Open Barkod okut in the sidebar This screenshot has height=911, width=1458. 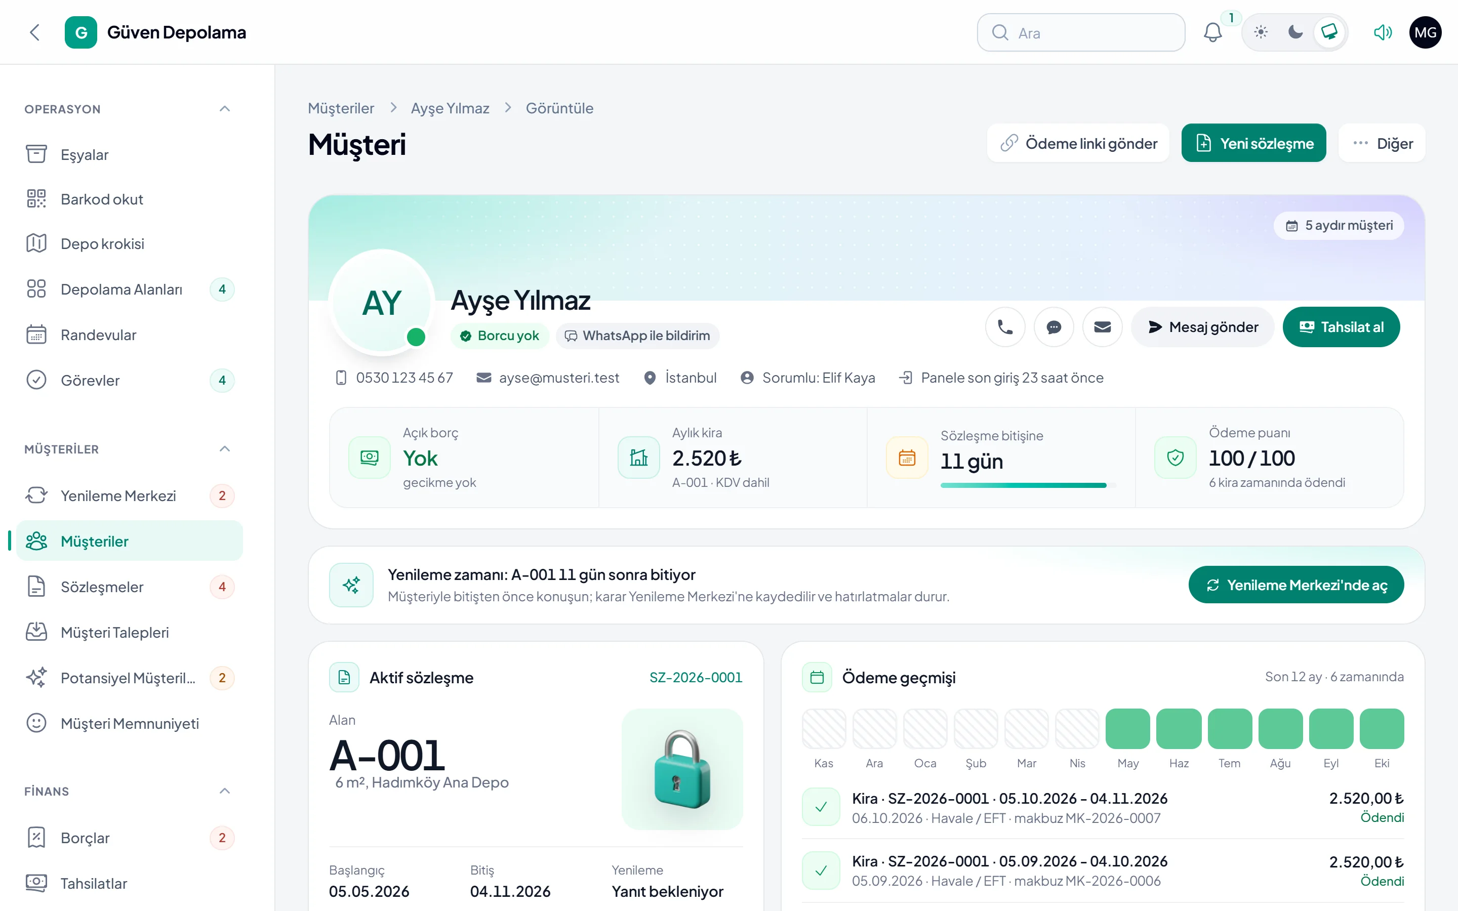[x=130, y=199]
